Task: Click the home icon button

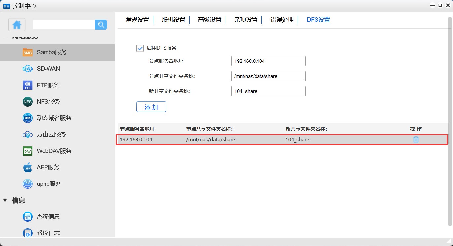Action: coord(17,25)
